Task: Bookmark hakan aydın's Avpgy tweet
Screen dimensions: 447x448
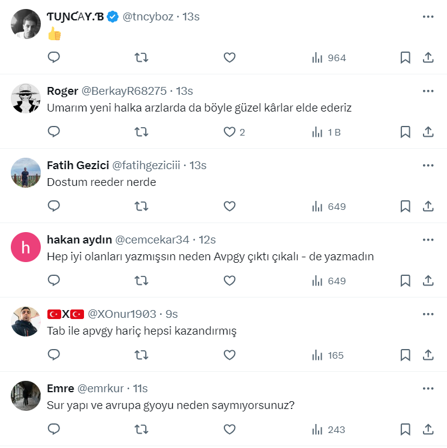Action: pyautogui.click(x=405, y=281)
